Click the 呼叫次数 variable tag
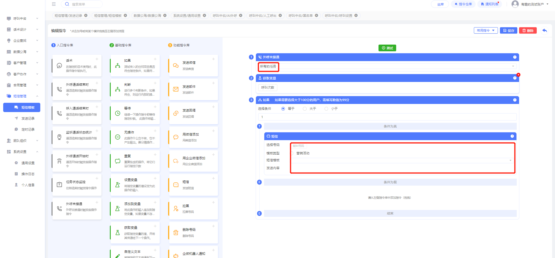 tap(268, 87)
